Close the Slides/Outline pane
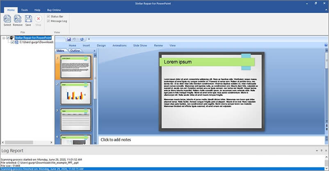 94,51
